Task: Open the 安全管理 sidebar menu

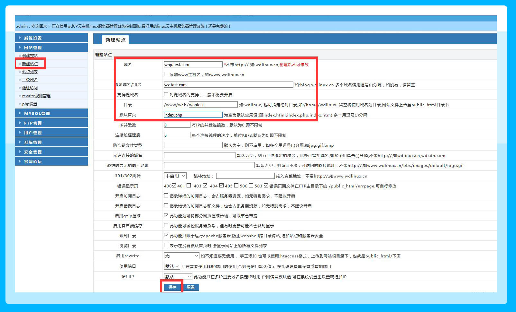Action: (51, 152)
